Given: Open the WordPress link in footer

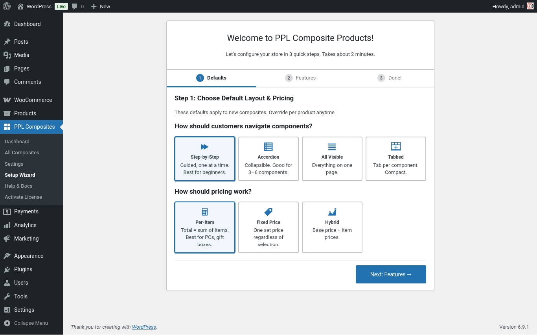Looking at the screenshot, I should point(144,327).
